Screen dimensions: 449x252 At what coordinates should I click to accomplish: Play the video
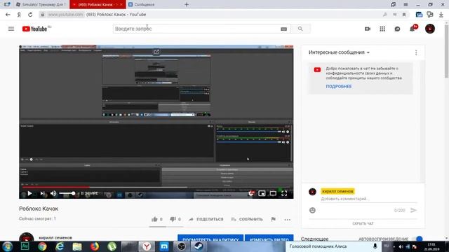point(29,194)
